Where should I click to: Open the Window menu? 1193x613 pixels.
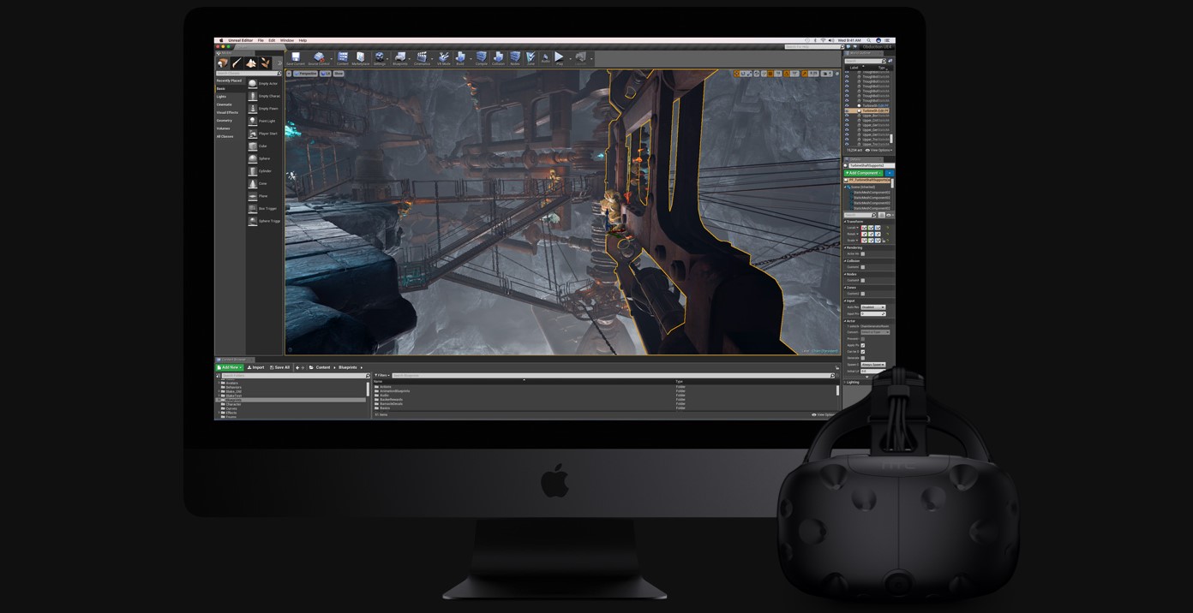point(287,40)
